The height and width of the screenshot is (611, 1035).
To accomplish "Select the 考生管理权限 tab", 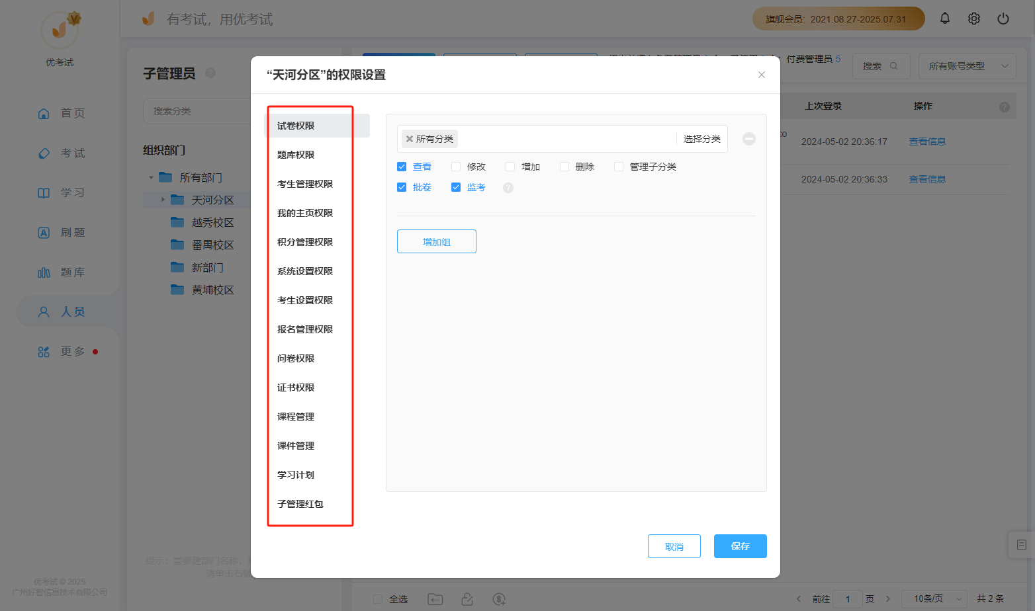I will point(317,184).
